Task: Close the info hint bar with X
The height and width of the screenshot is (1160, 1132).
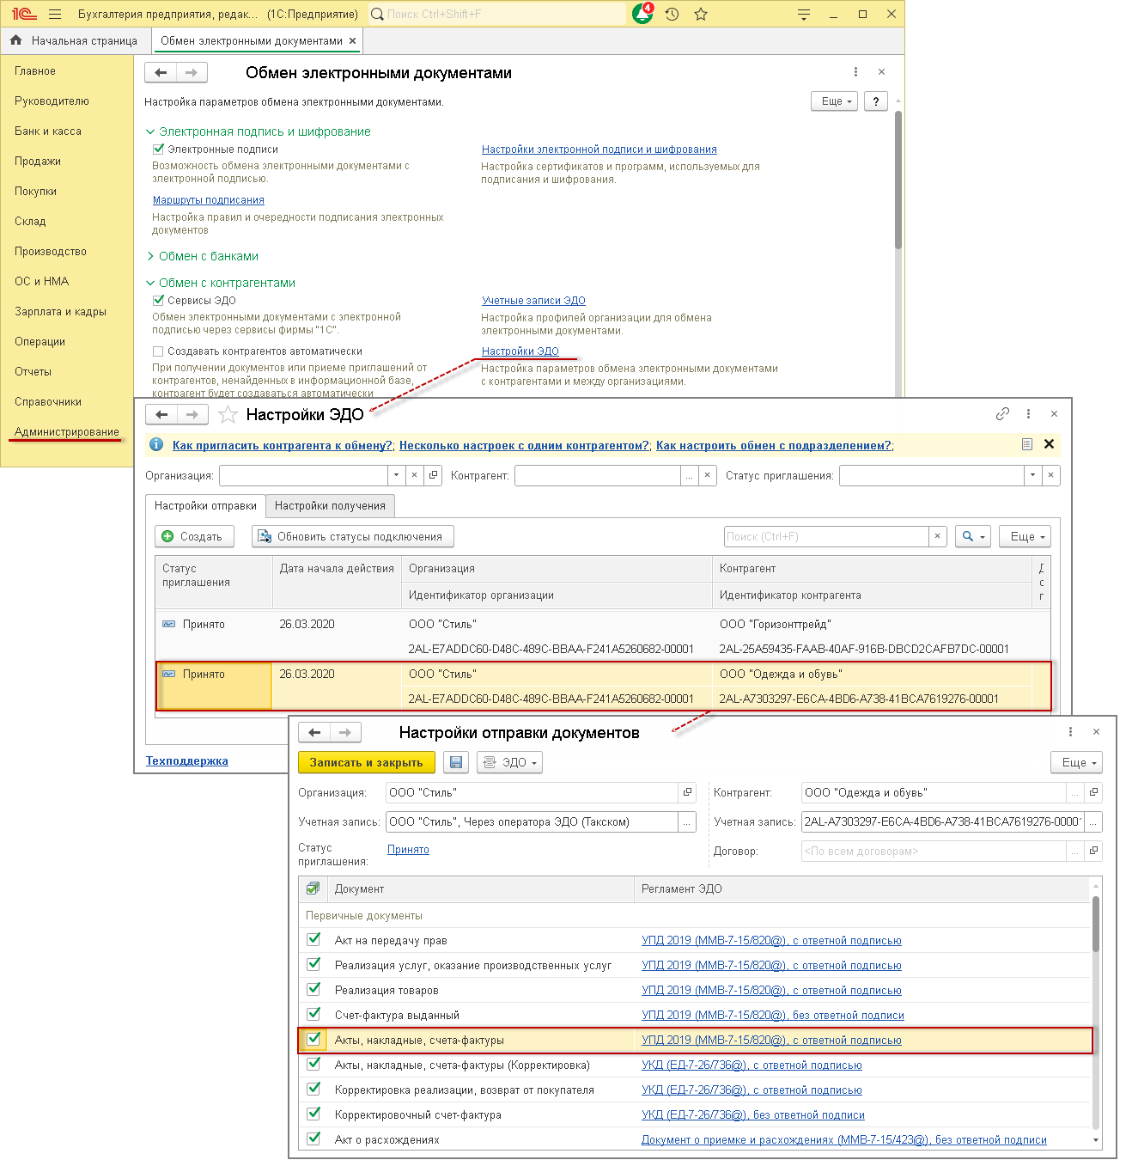Action: [x=1049, y=444]
